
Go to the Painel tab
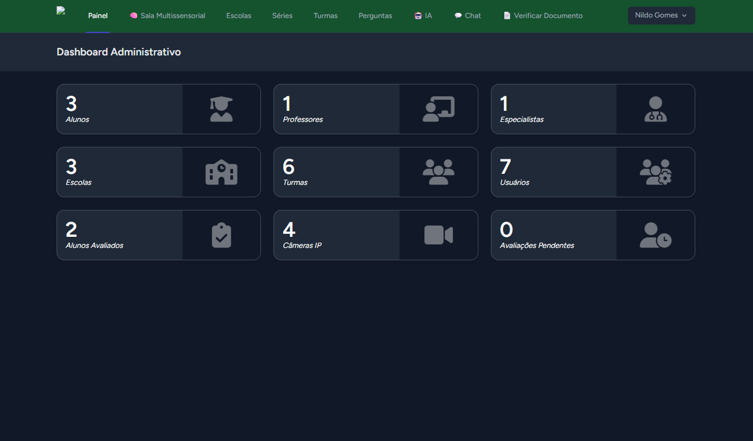[x=97, y=16]
